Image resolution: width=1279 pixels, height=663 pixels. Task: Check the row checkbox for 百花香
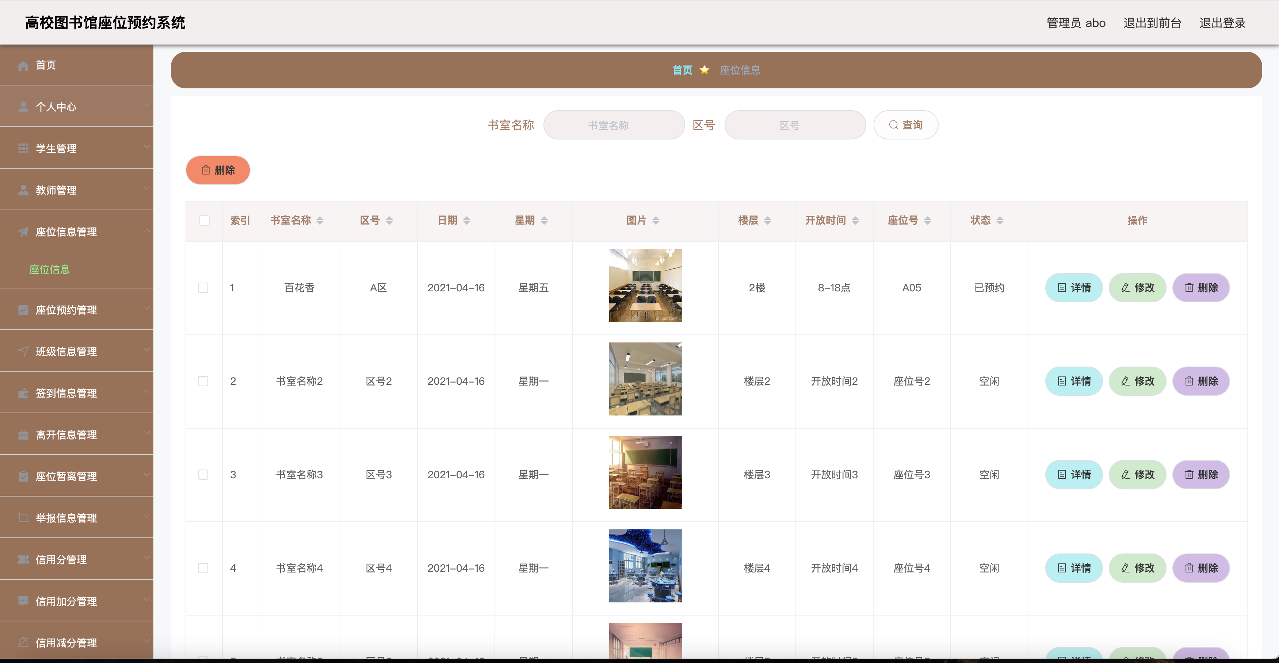coord(203,288)
